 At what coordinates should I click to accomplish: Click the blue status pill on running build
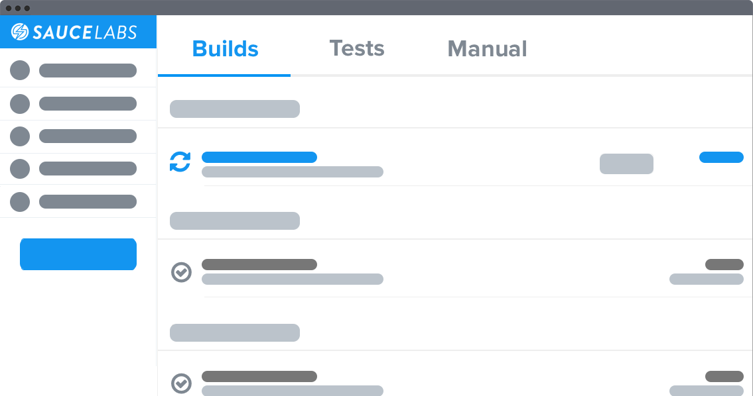[x=721, y=157]
